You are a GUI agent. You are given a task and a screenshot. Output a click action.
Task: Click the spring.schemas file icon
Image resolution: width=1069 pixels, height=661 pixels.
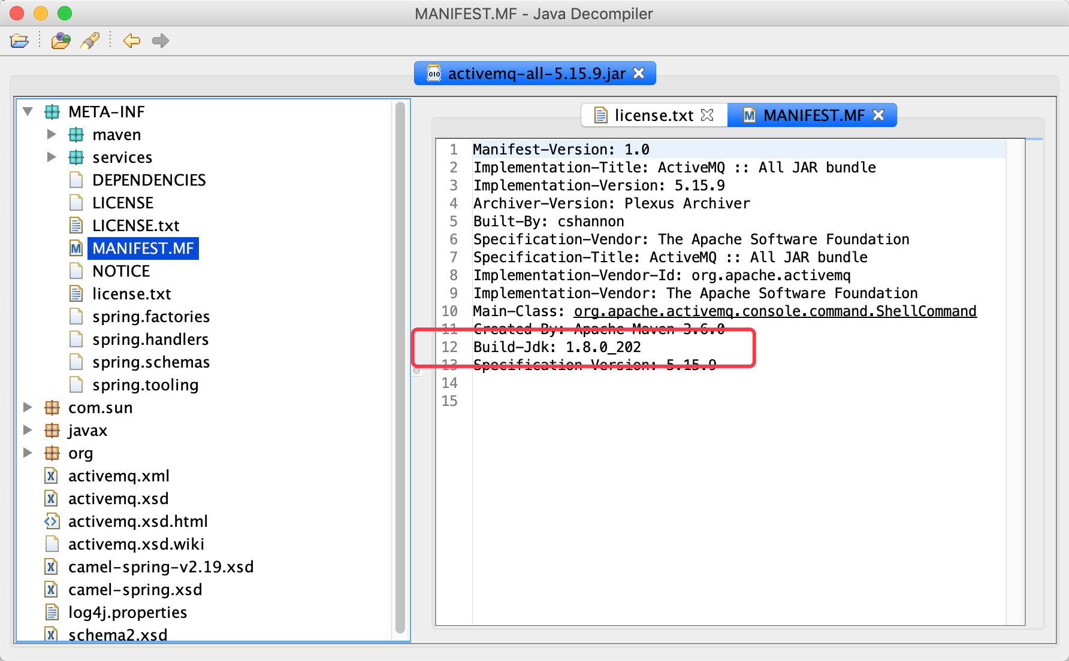[x=76, y=362]
